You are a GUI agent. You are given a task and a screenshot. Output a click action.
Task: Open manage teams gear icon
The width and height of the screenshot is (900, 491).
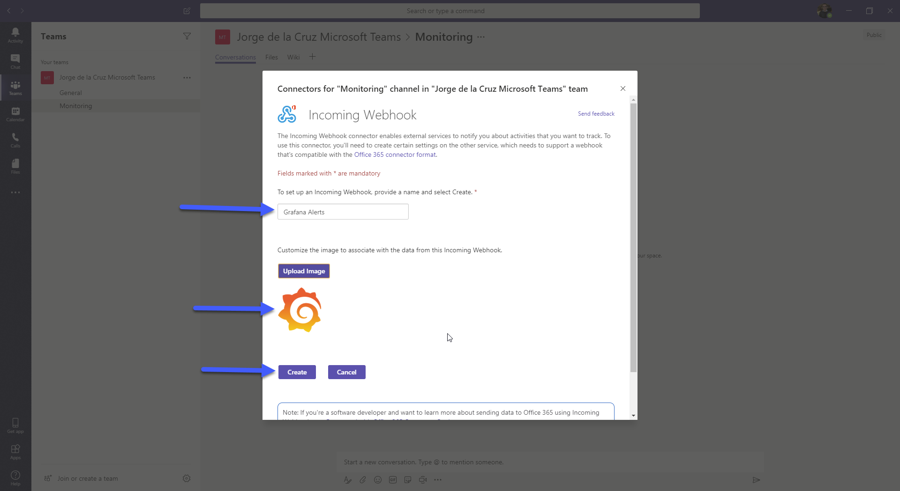click(x=187, y=478)
